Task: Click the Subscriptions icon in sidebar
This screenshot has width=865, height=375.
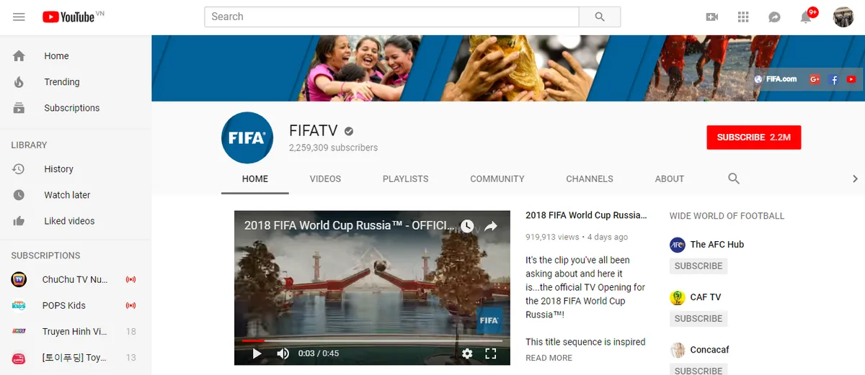Action: 19,108
